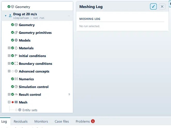Click the flask icon for Drag at 20 m/s

(10, 16)
